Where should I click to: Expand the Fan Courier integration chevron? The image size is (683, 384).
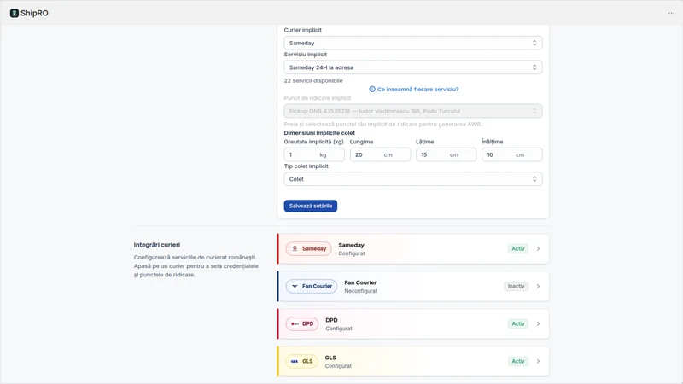coord(538,286)
